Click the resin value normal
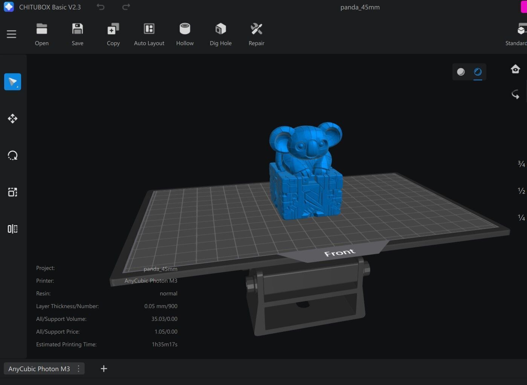The height and width of the screenshot is (385, 527). (168, 293)
